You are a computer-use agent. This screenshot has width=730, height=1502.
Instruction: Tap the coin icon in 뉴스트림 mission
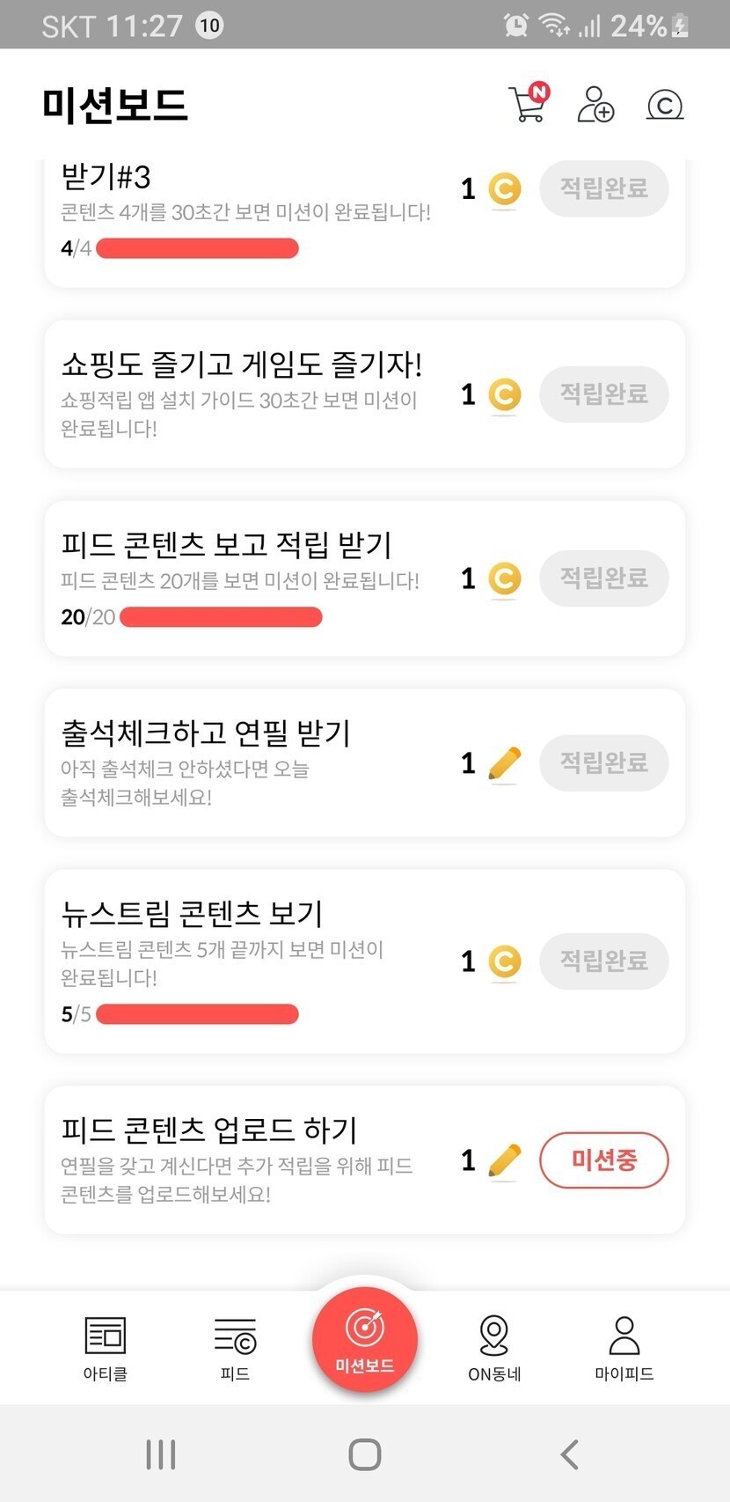[x=504, y=961]
